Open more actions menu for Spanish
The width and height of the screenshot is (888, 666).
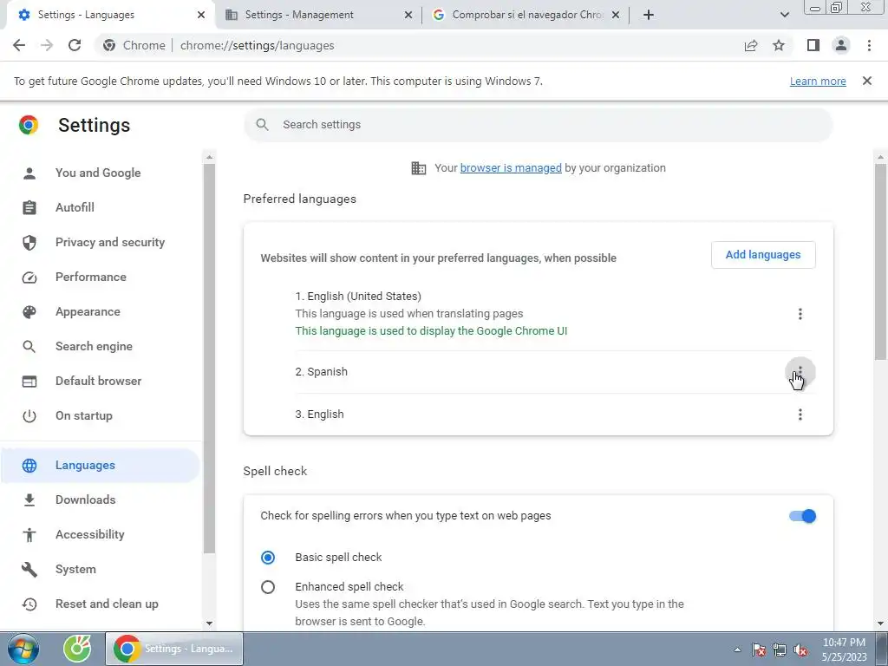(800, 372)
